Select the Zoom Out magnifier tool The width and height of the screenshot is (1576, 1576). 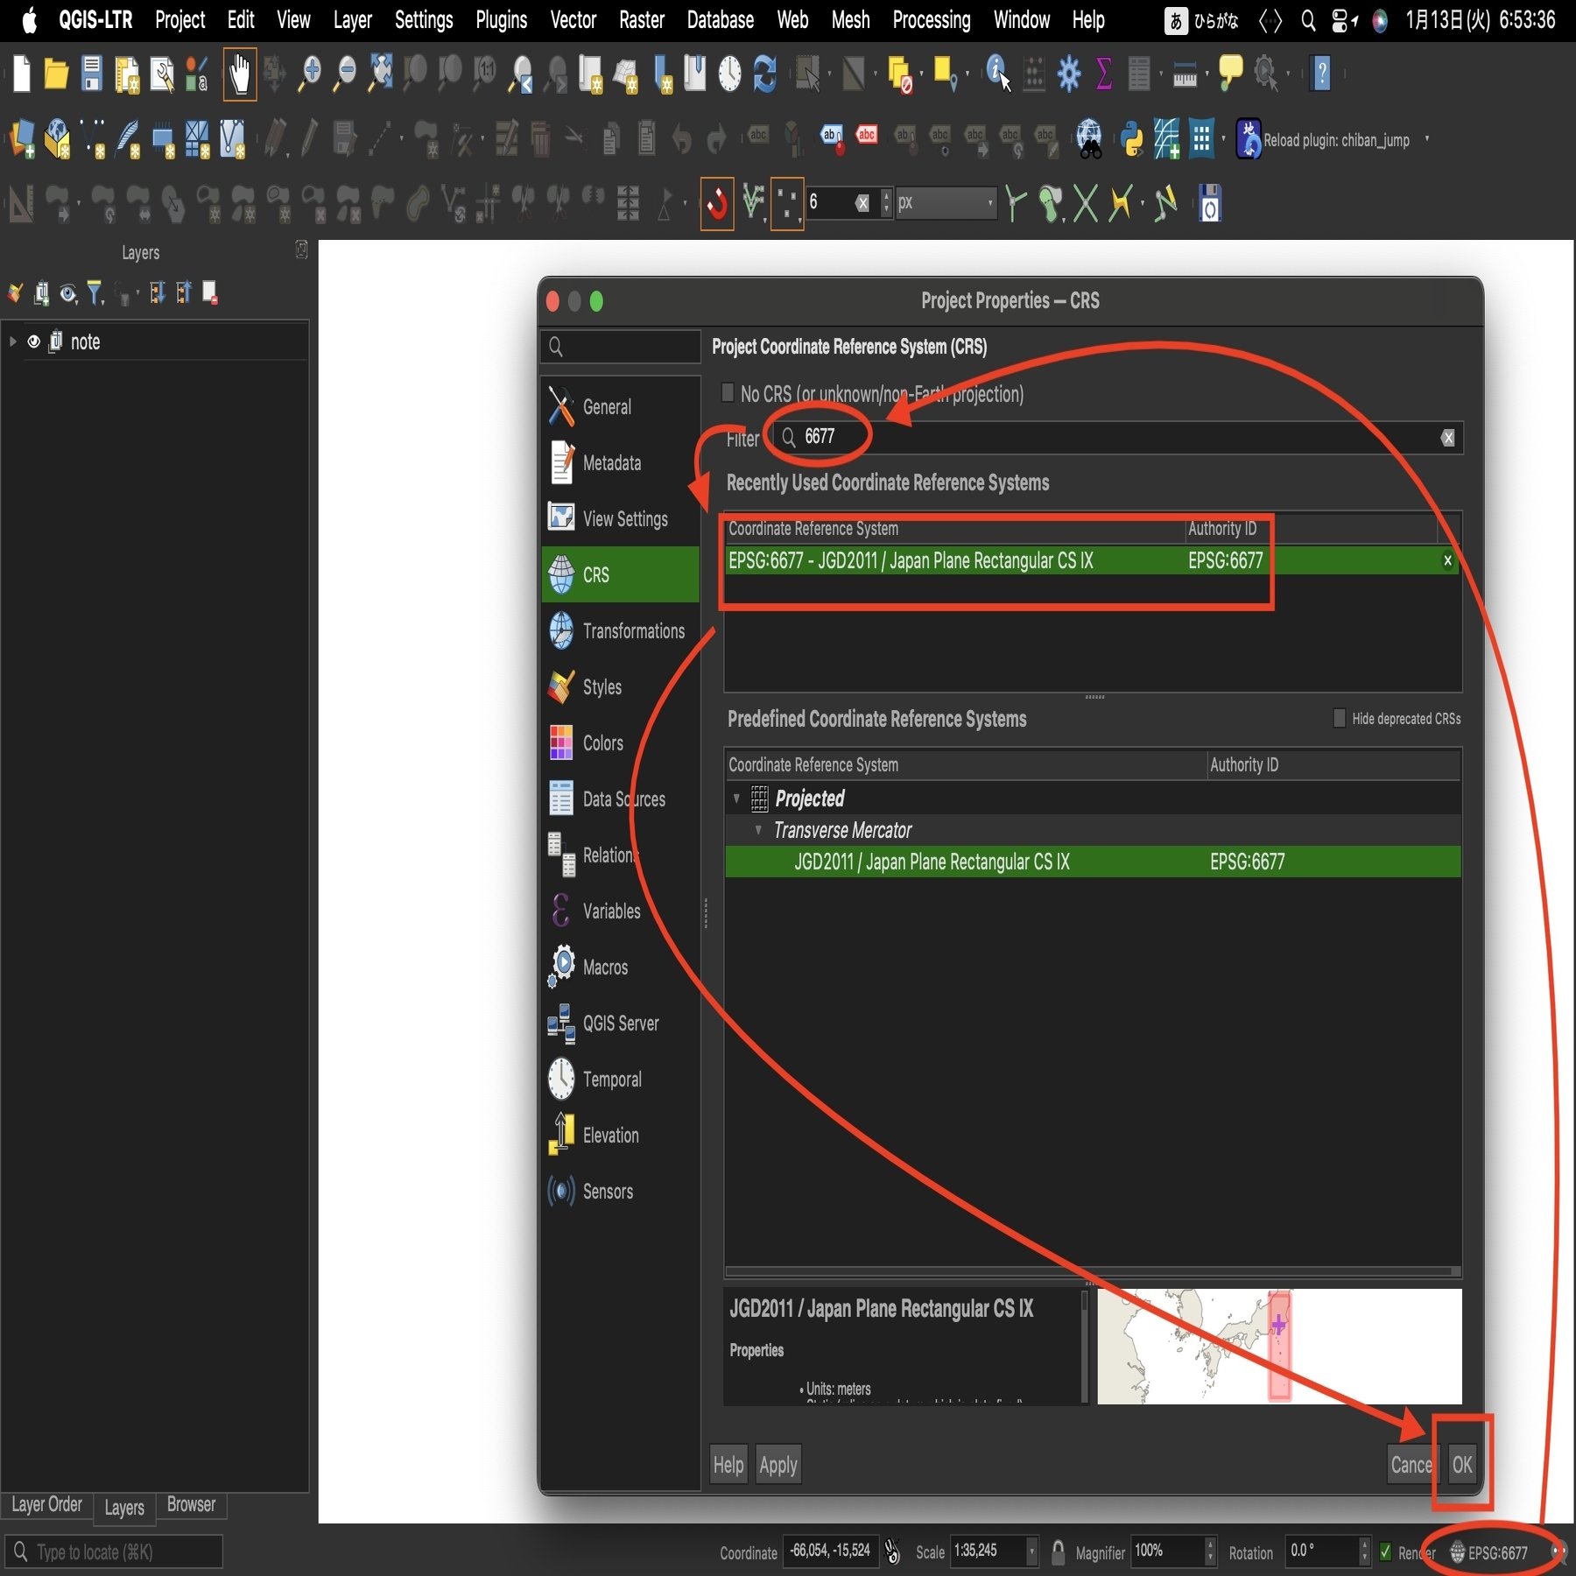coord(346,74)
